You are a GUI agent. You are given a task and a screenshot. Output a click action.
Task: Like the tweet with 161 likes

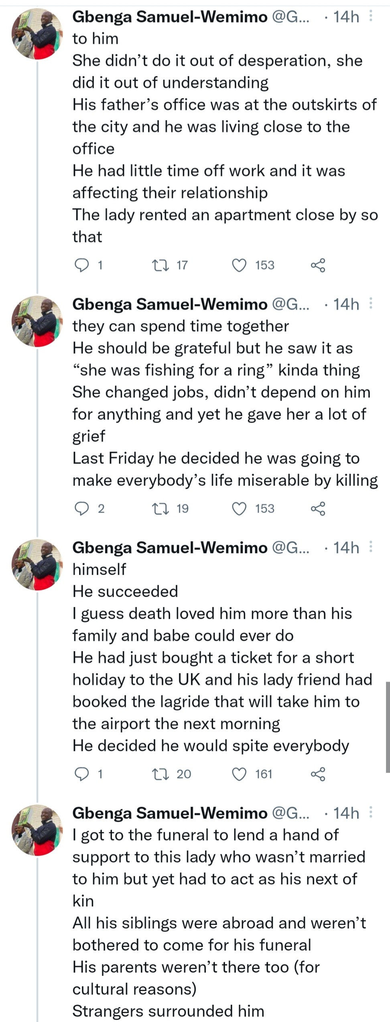pos(240,774)
